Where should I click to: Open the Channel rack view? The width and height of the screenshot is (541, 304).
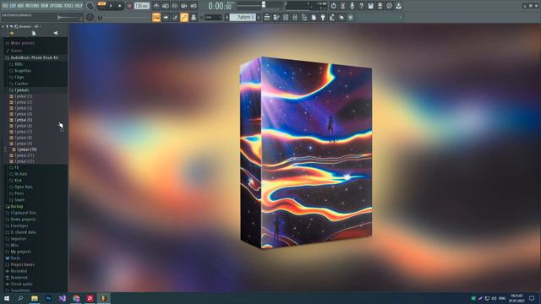coord(286,17)
